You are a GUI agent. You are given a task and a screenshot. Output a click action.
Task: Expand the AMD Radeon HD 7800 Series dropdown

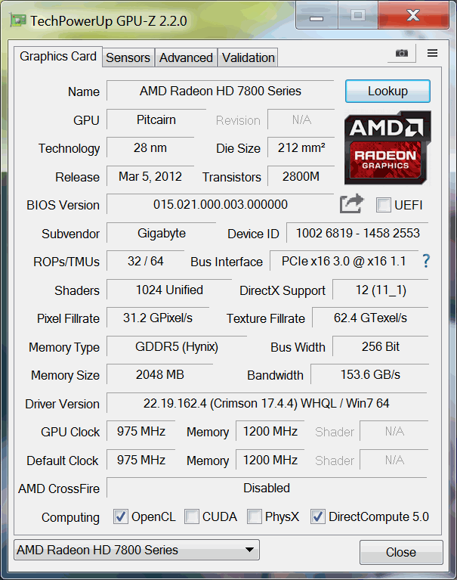click(136, 550)
